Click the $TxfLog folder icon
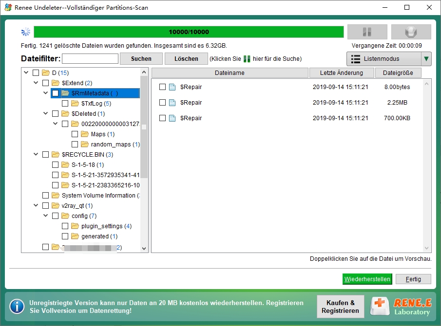This screenshot has height=326, width=441. (x=75, y=103)
